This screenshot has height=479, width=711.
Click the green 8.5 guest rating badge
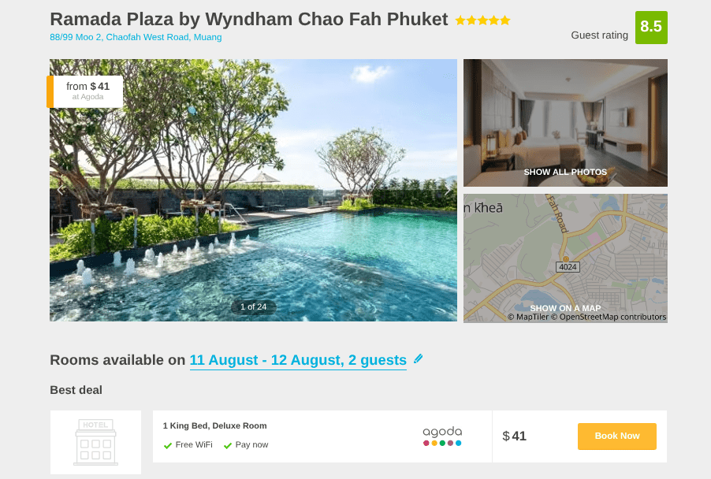point(651,27)
